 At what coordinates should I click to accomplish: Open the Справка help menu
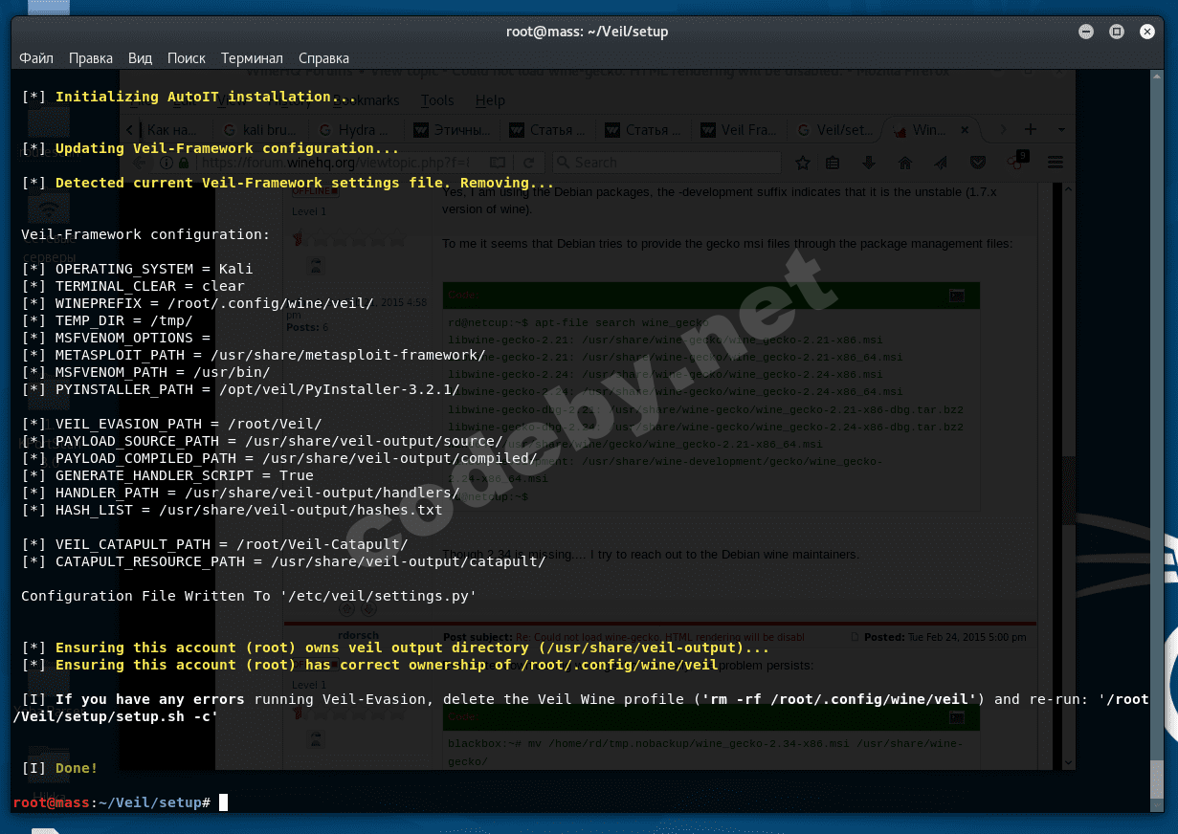click(x=323, y=58)
